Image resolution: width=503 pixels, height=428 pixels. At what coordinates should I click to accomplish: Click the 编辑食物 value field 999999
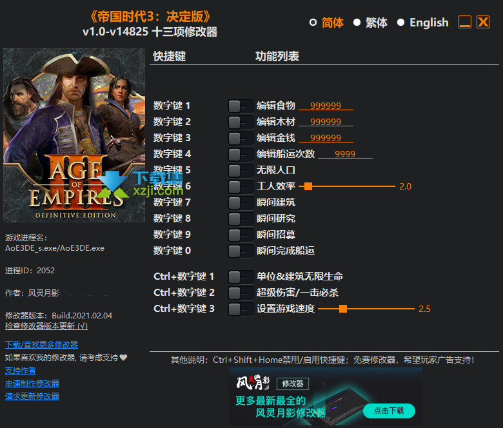tap(326, 106)
